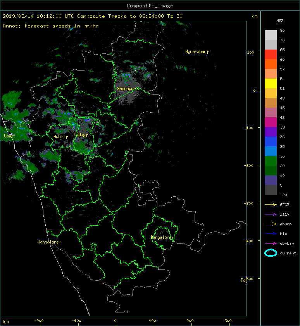Pick the yellow 54 dBZ color swatch
This screenshot has height=326, width=300.
click(271, 84)
